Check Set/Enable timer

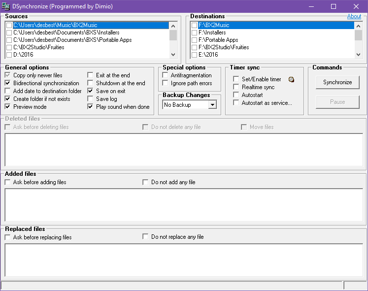236,79
